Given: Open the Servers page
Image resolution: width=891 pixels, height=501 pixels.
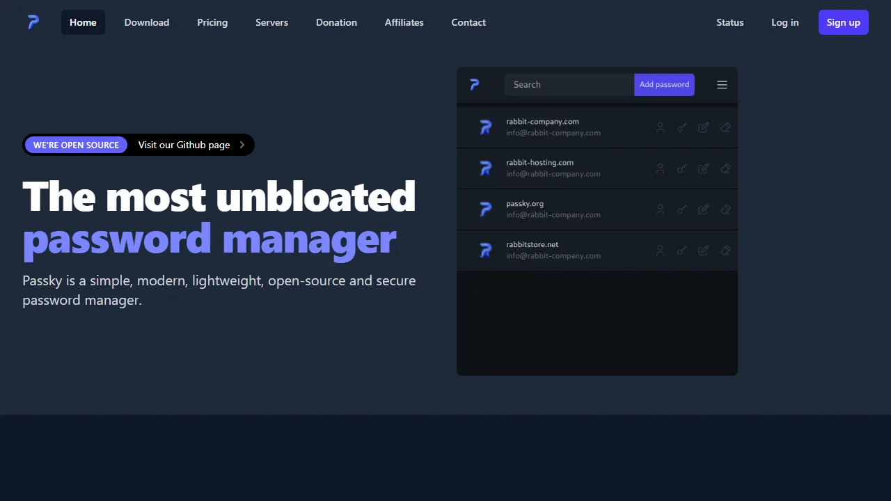Looking at the screenshot, I should point(271,22).
